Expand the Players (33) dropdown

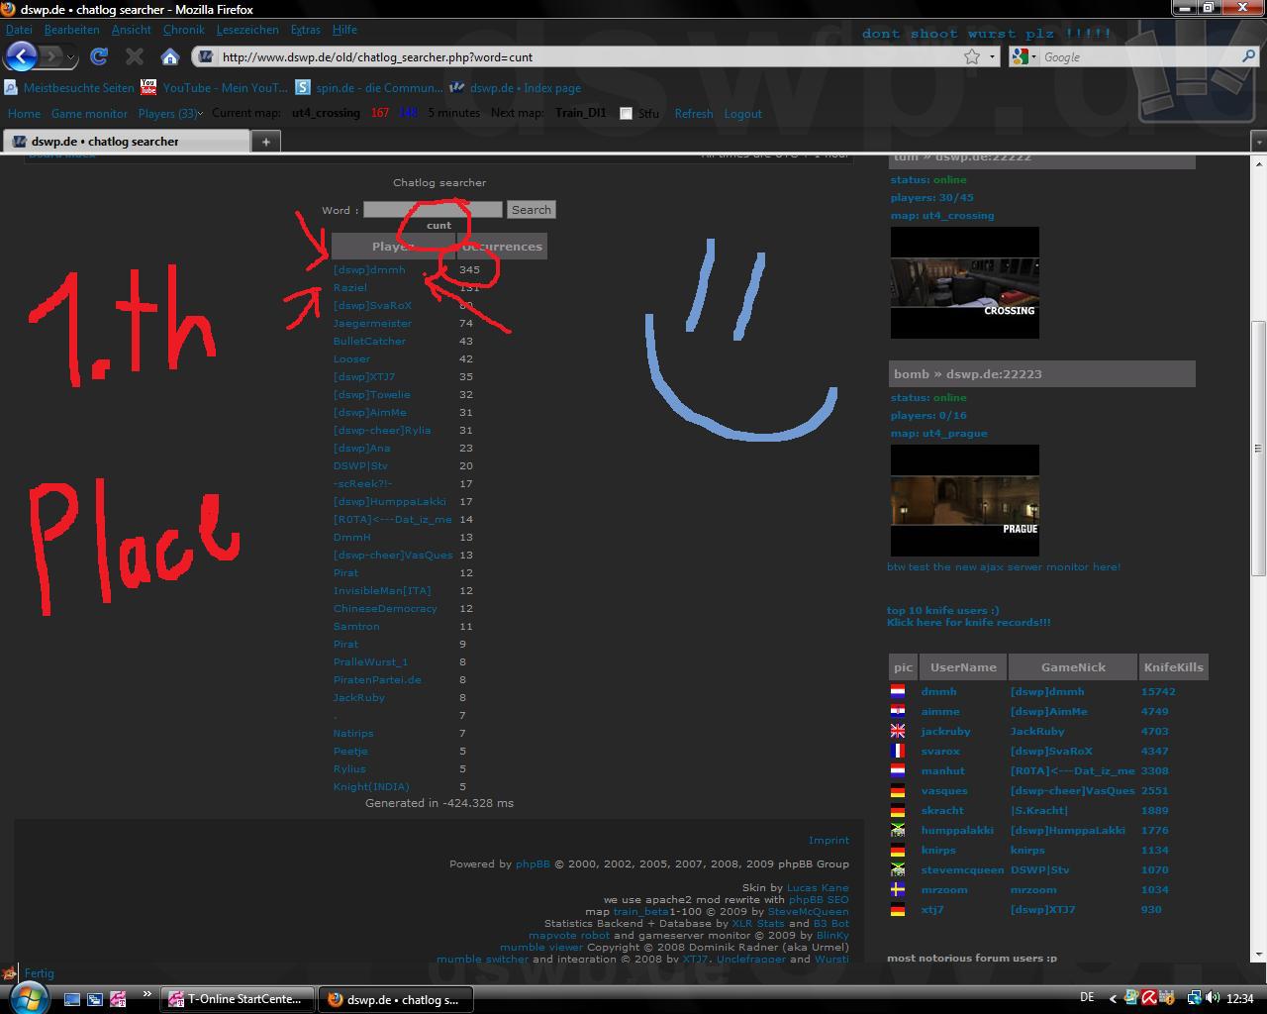(x=170, y=113)
